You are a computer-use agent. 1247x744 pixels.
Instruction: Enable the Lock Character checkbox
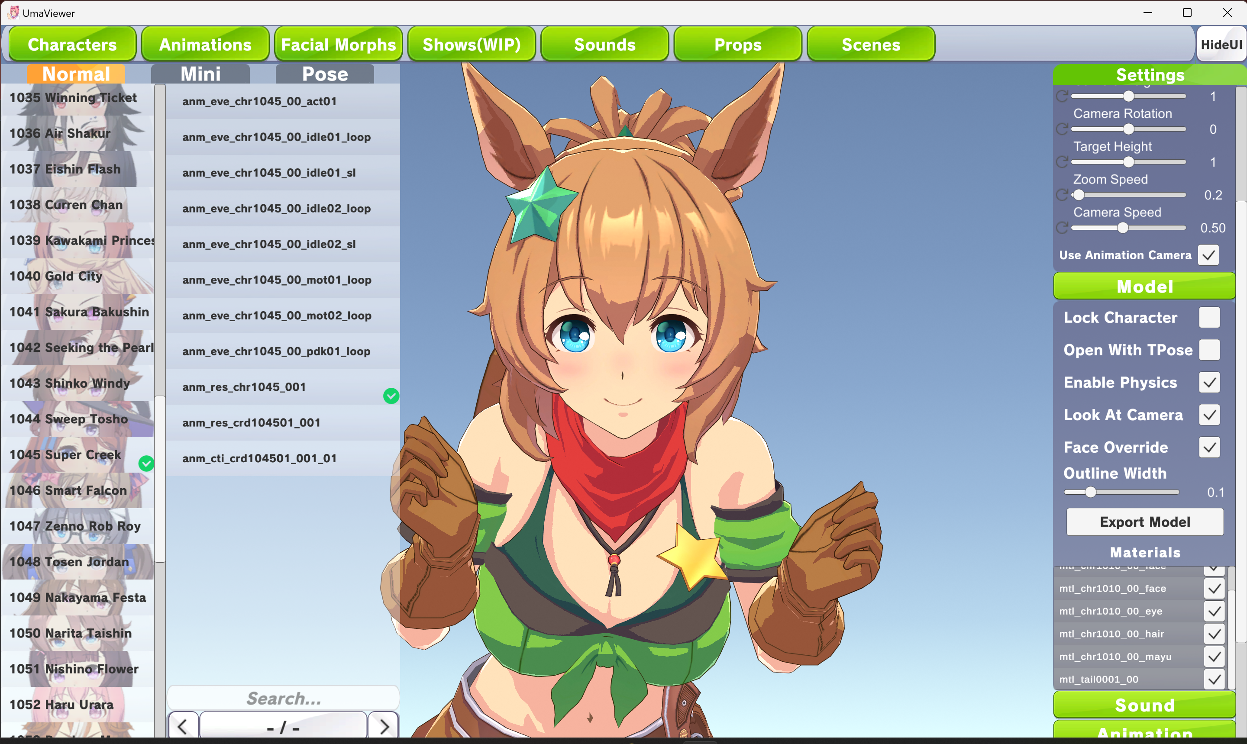pyautogui.click(x=1209, y=317)
